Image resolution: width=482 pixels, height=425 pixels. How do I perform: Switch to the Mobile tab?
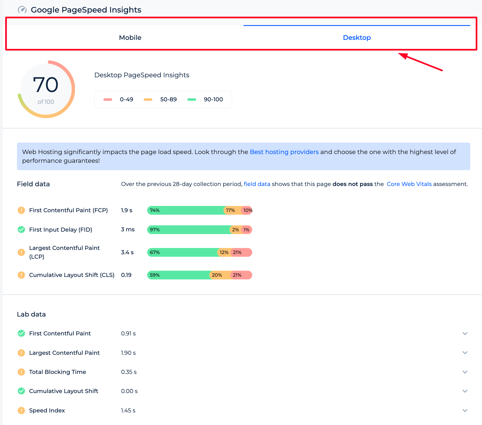pos(130,38)
